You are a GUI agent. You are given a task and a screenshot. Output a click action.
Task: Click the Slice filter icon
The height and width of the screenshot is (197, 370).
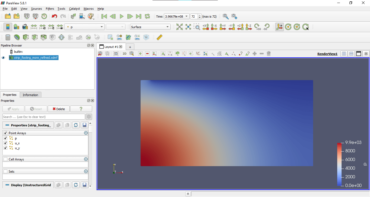click(x=35, y=37)
